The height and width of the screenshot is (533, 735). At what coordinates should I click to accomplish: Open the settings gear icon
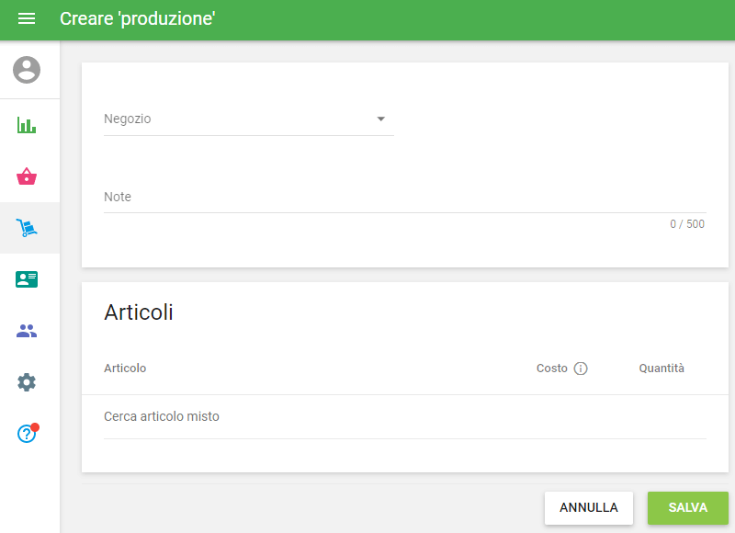click(x=27, y=382)
